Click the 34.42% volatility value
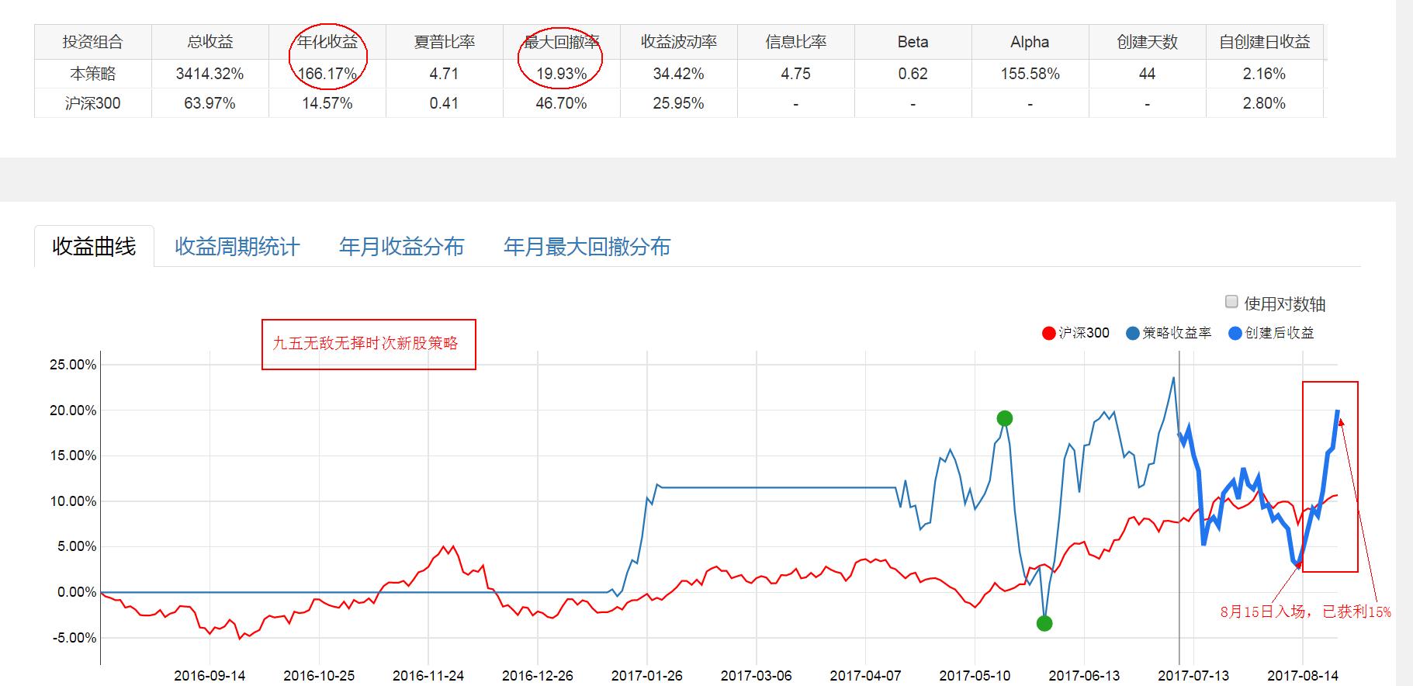Image resolution: width=1413 pixels, height=686 pixels. tap(678, 74)
